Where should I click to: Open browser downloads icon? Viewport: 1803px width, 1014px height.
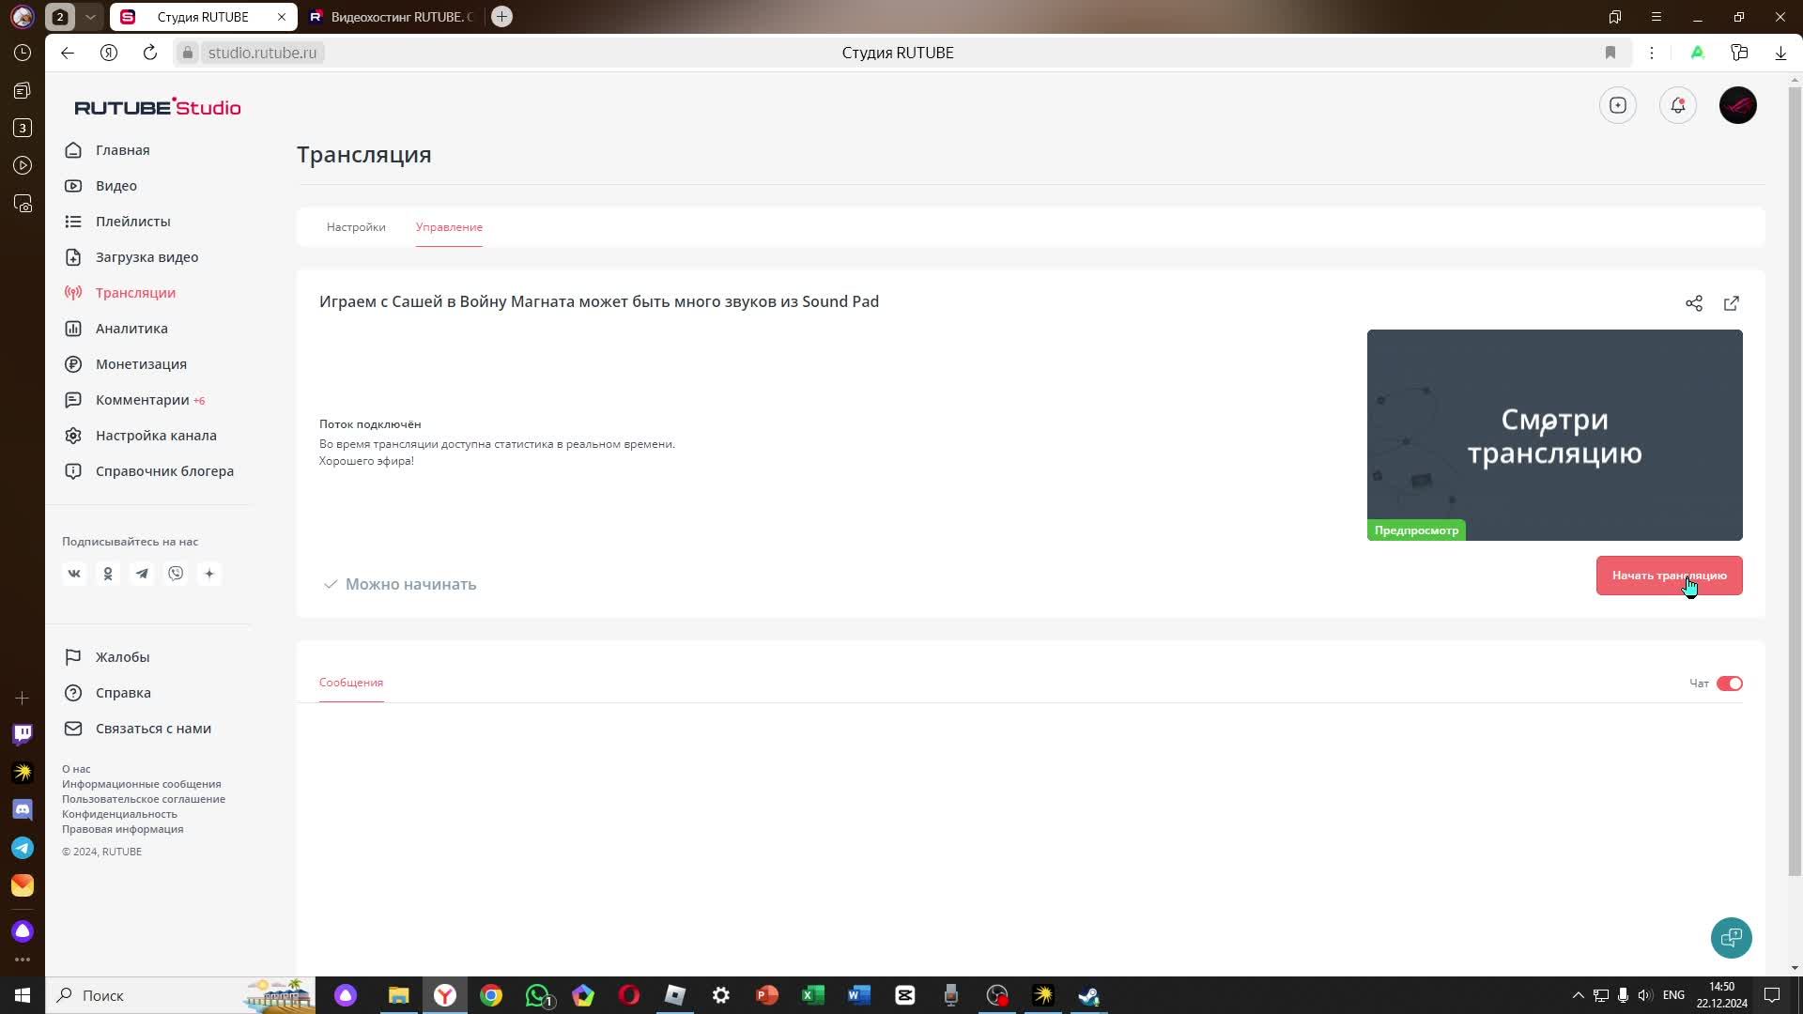(1780, 53)
